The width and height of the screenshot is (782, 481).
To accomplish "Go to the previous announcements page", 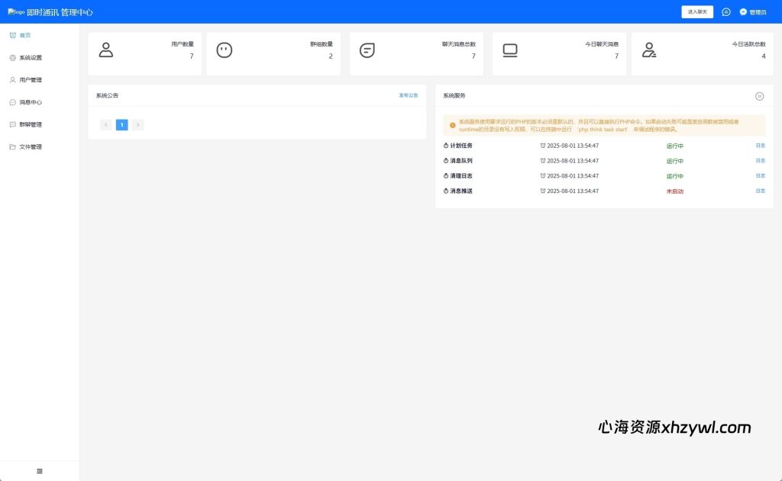I will tap(106, 125).
